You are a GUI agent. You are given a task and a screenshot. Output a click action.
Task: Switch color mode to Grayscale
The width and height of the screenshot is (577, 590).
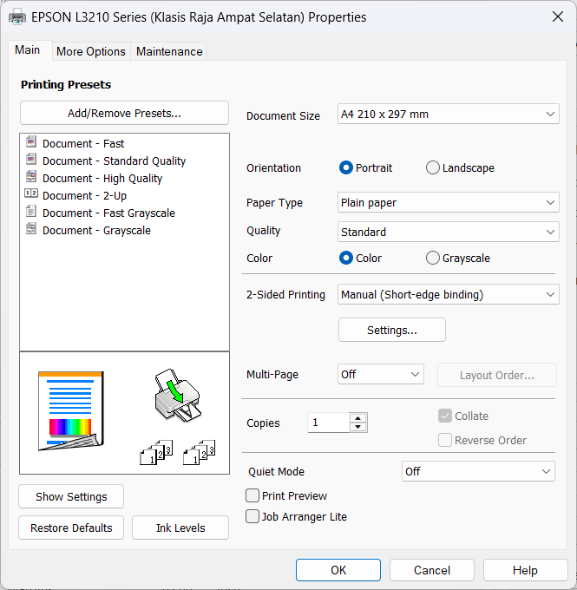coord(433,258)
